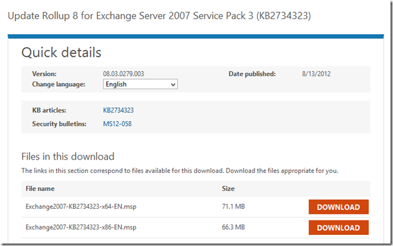Click the Date published label
Screen dimensions: 393x246
pyautogui.click(x=252, y=74)
